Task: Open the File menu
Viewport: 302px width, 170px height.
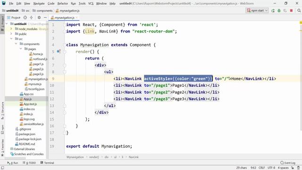Action: (x=11, y=3)
